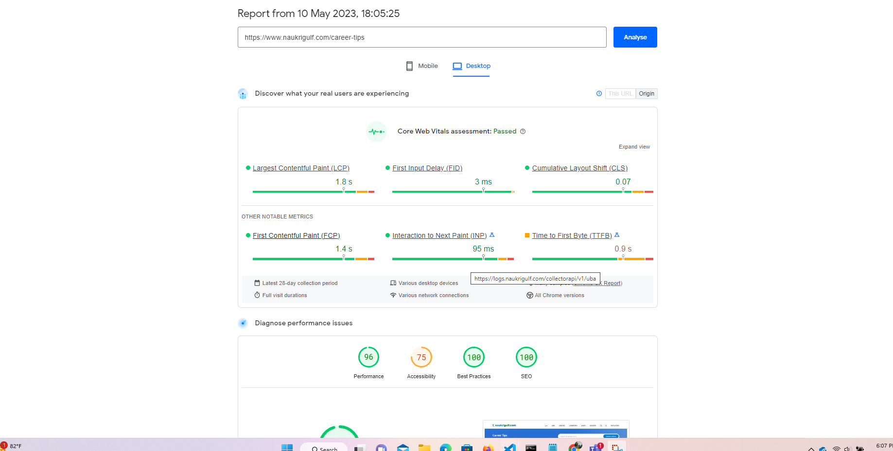Open the Cumulative Layout Shift (CLS) link
Viewport: 893px width, 451px height.
[x=579, y=168]
